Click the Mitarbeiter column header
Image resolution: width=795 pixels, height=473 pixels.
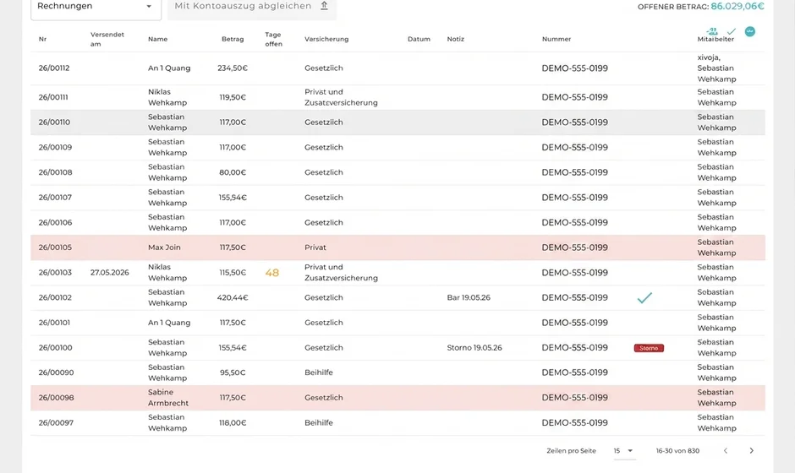click(715, 39)
